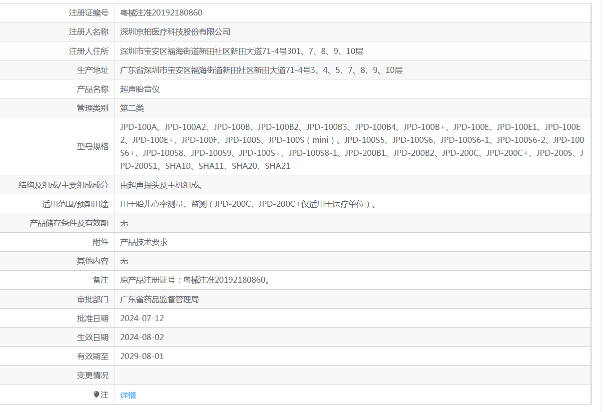The height and width of the screenshot is (412, 605).
Task: Select the 产品技术要求 value
Action: point(144,242)
